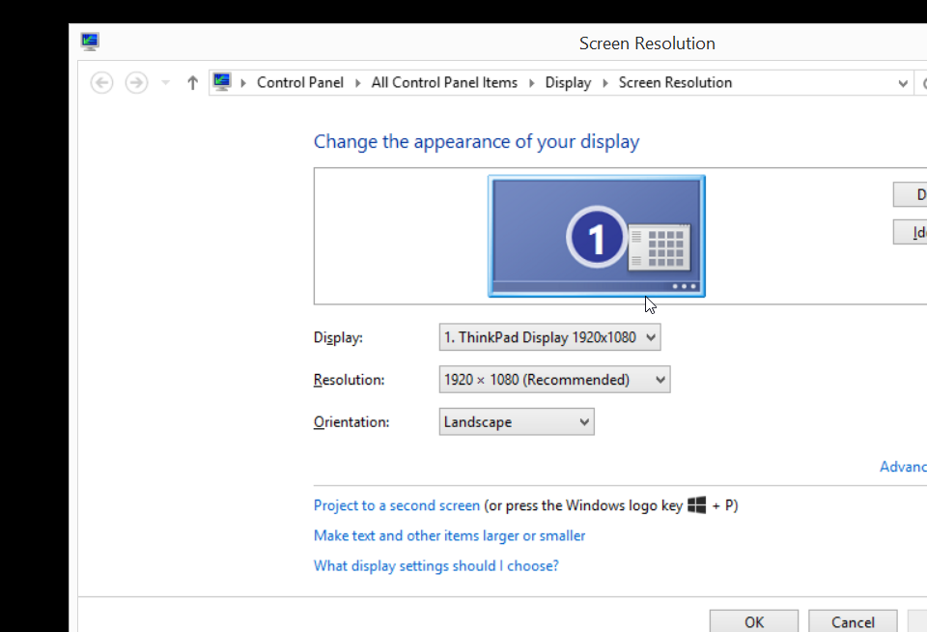Click the Forward navigation arrow
The image size is (927, 632).
[136, 83]
